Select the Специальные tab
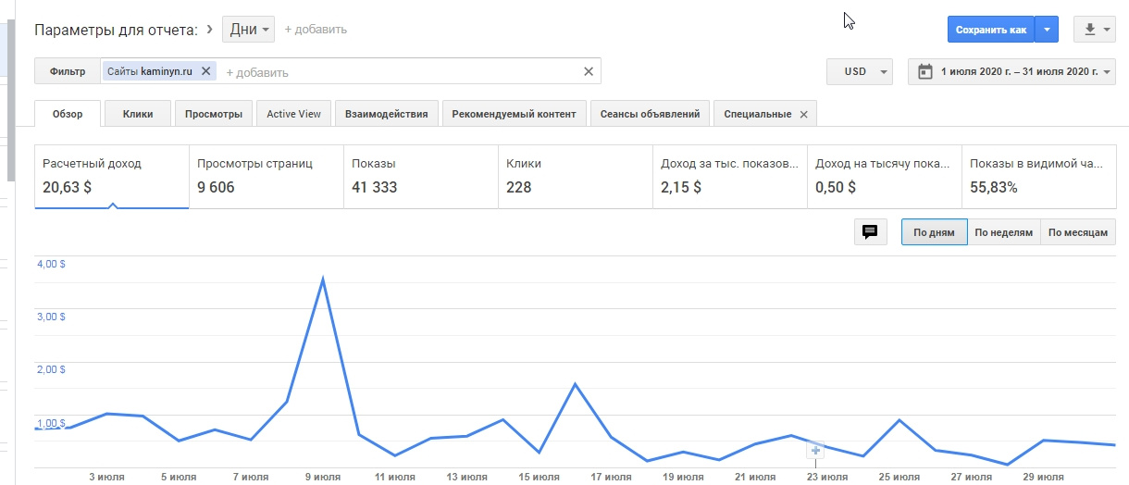The width and height of the screenshot is (1129, 485). 758,114
